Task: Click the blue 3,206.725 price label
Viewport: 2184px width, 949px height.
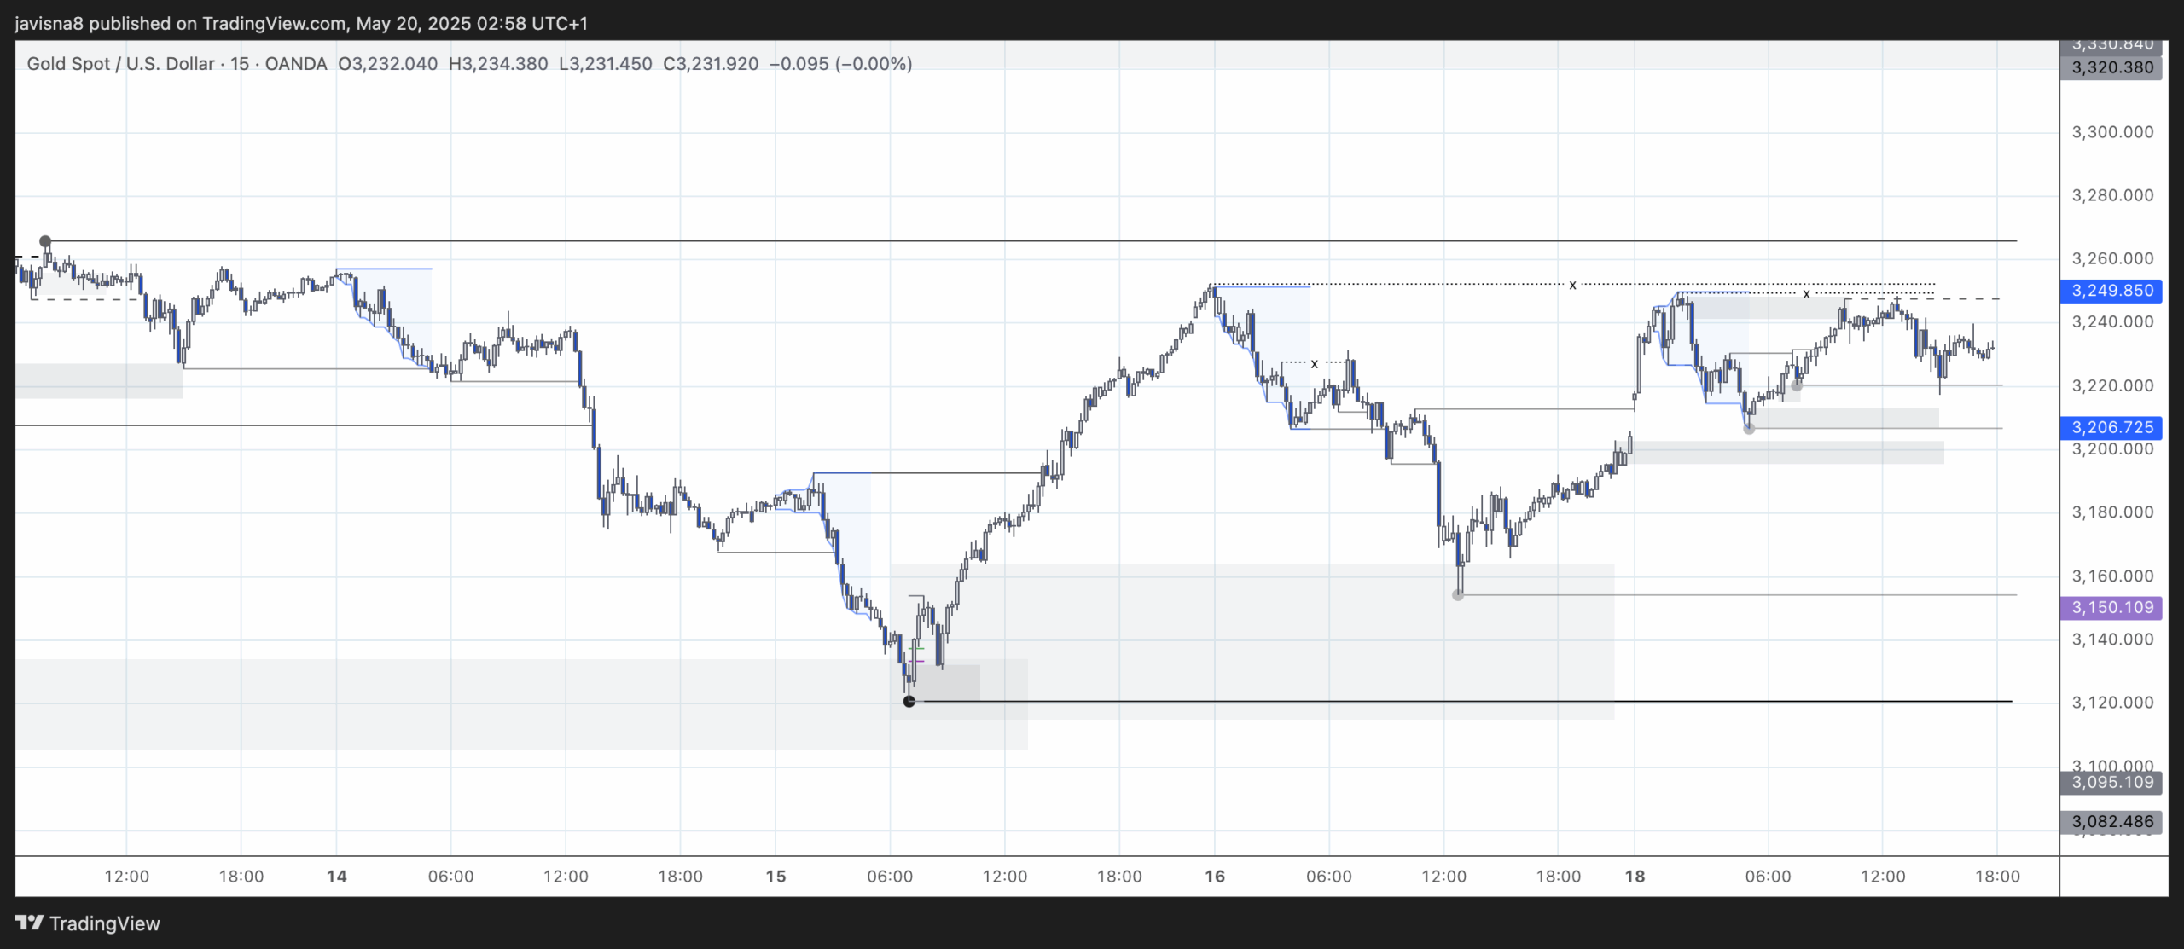Action: (x=2111, y=427)
